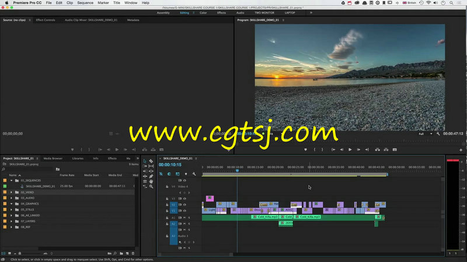
Task: Expand the 02_VIDEO bin
Action: click(x=11, y=192)
